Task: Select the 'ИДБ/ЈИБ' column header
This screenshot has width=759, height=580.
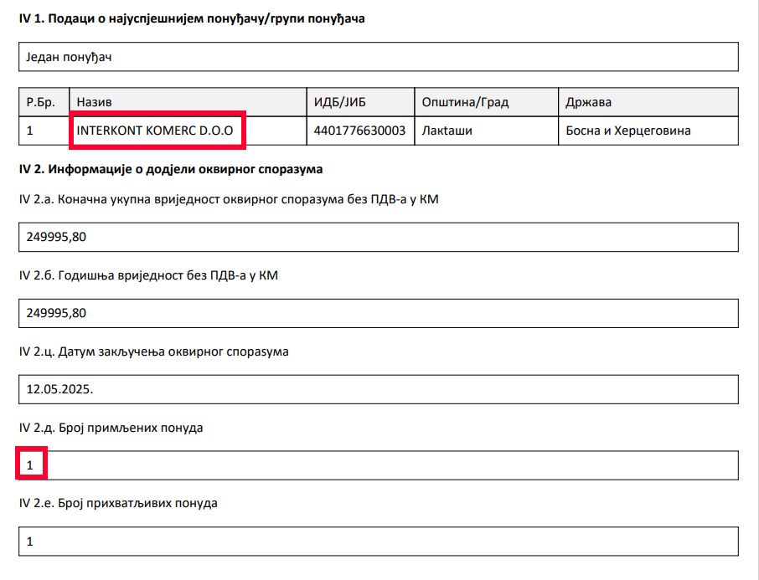Action: [360, 102]
